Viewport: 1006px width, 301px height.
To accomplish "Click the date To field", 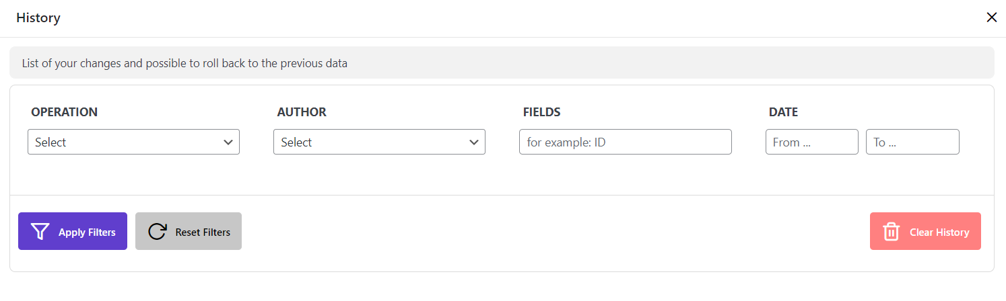I will pyautogui.click(x=912, y=142).
